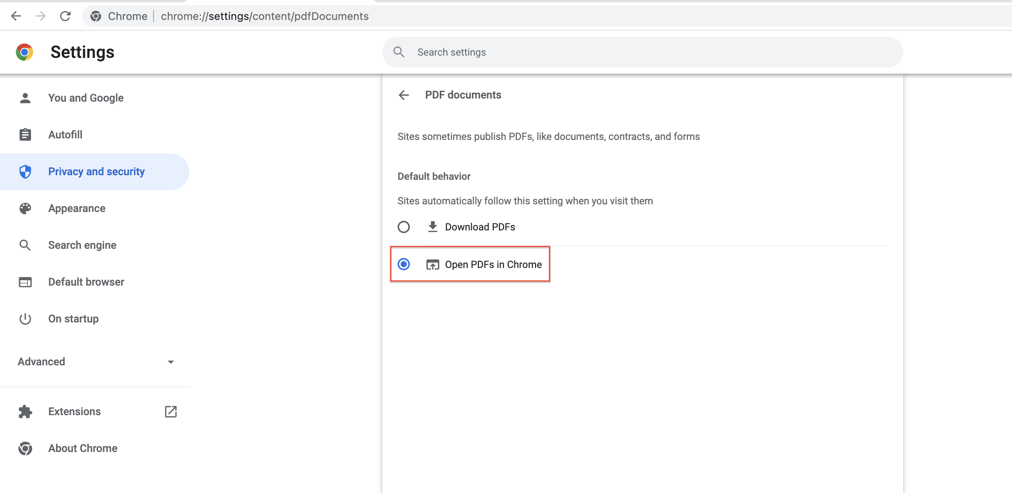The height and width of the screenshot is (493, 1012).
Task: Click the You and Google person icon
Action: click(x=25, y=98)
